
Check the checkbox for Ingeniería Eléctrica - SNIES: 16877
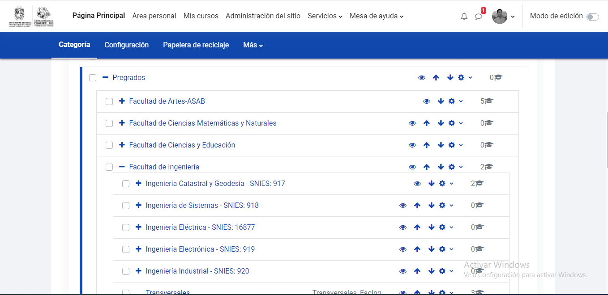tap(125, 227)
